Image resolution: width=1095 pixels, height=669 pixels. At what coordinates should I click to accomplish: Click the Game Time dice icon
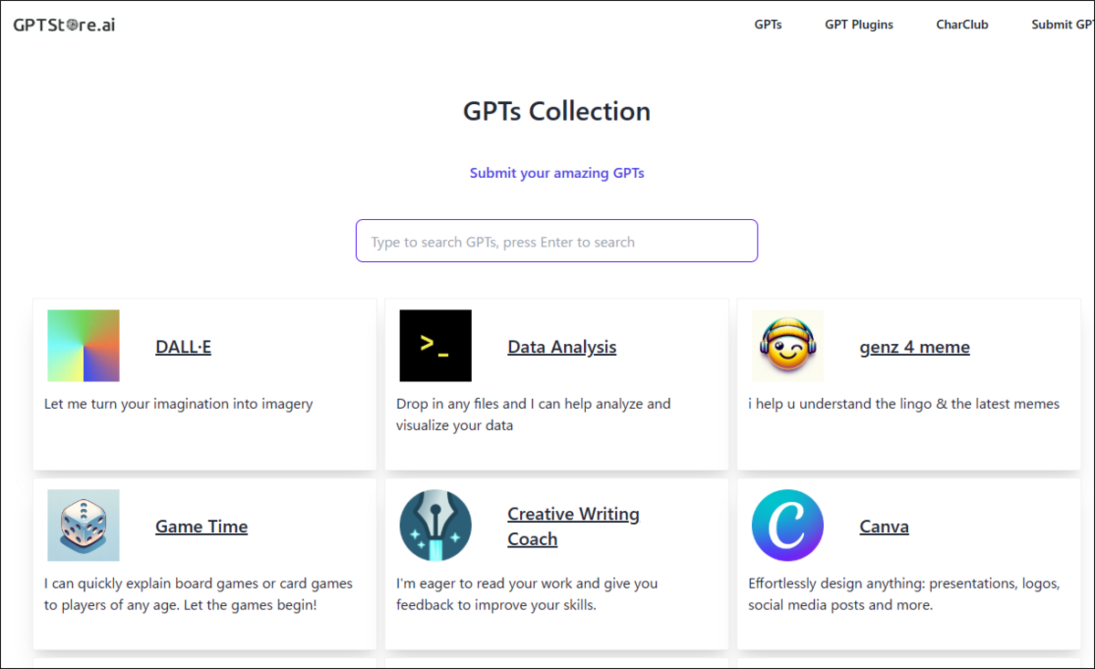pos(83,525)
